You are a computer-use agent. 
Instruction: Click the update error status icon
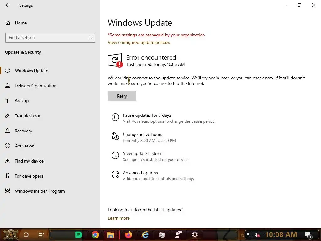click(115, 61)
